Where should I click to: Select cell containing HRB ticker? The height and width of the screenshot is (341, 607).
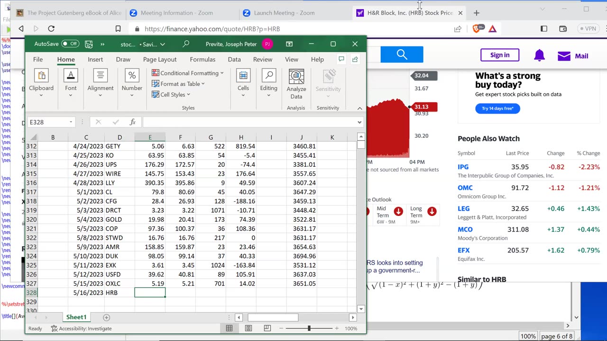coord(120,293)
